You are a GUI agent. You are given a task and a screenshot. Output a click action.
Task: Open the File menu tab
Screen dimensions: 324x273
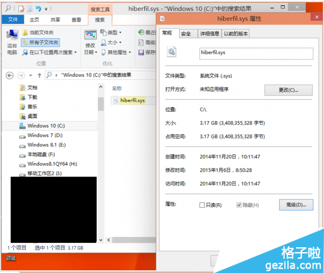13,19
